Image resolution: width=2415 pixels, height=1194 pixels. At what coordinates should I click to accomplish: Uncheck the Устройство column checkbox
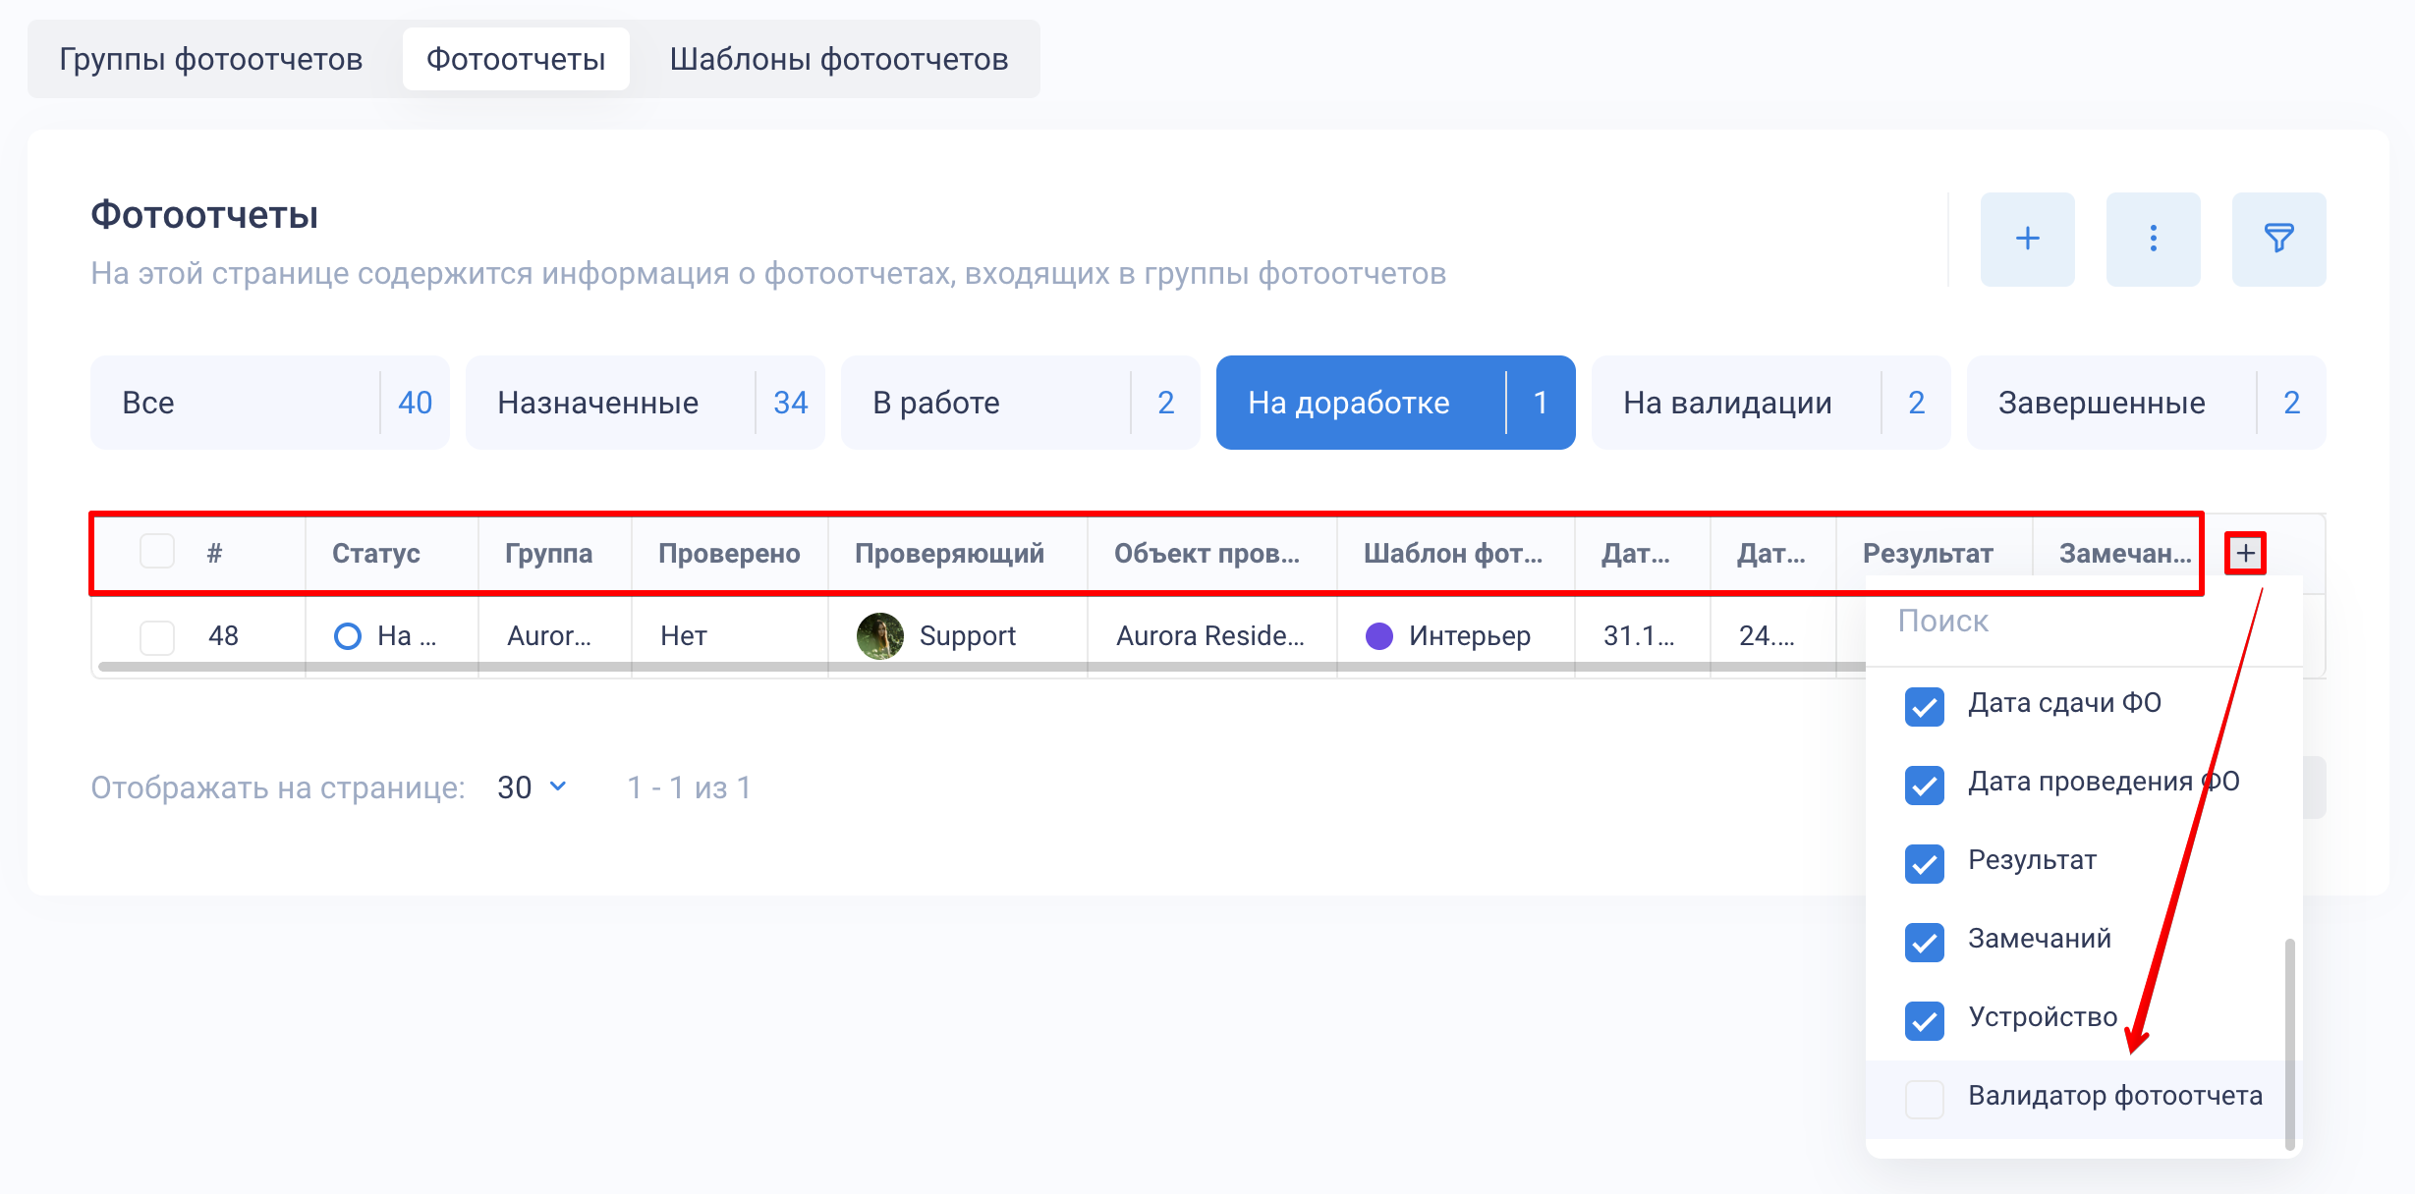click(1924, 1020)
